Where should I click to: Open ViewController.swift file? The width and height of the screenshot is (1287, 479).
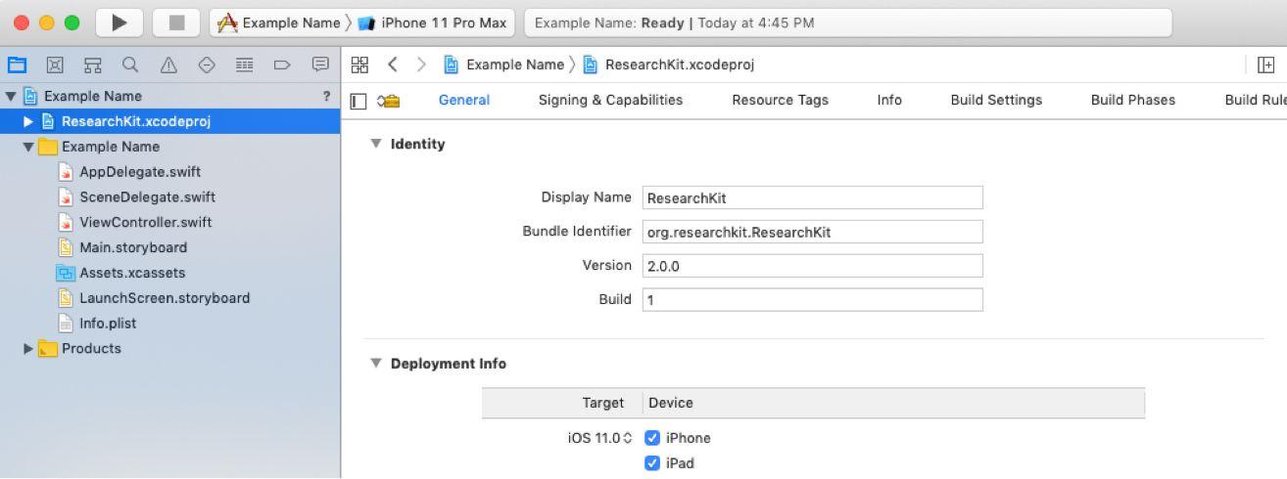click(170, 222)
